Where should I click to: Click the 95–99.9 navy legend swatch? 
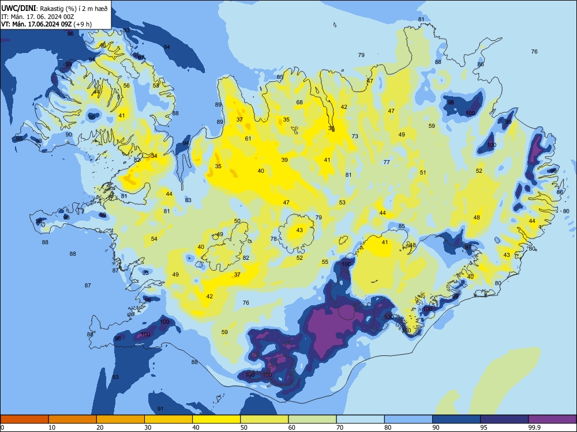click(504, 419)
